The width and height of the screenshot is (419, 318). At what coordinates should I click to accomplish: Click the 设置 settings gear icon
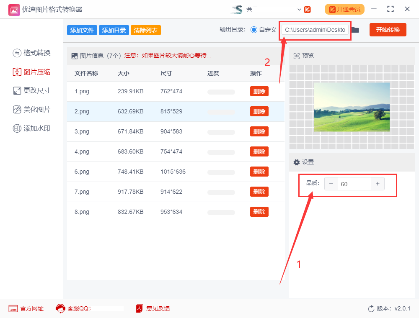pos(296,162)
